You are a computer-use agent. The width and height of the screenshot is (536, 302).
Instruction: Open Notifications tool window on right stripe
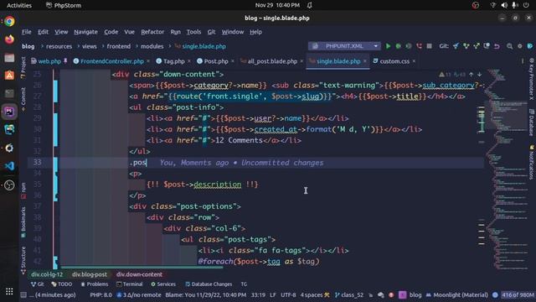pyautogui.click(x=532, y=162)
